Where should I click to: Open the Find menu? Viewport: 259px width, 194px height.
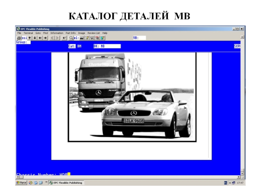click(x=46, y=33)
